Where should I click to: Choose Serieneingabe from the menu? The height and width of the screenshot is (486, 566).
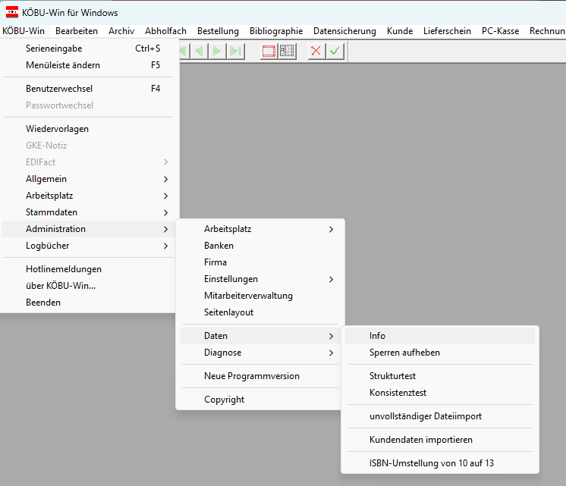click(x=89, y=49)
